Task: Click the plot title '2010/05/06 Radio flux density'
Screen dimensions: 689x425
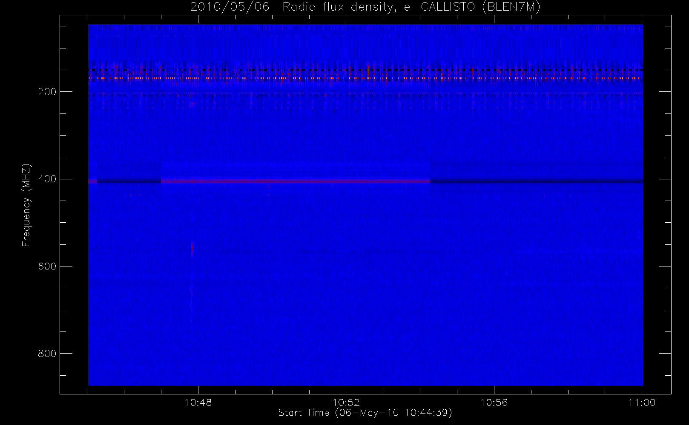Action: coord(365,7)
